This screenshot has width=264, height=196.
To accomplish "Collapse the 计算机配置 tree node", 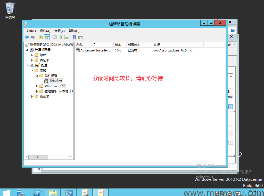I will [x=27, y=50].
